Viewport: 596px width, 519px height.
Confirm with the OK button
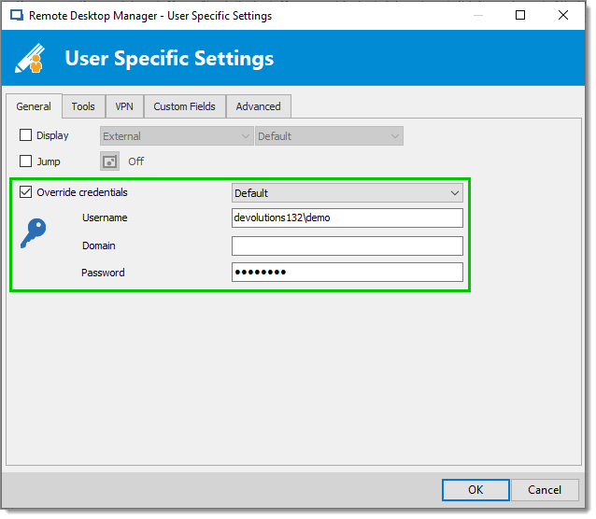point(475,490)
